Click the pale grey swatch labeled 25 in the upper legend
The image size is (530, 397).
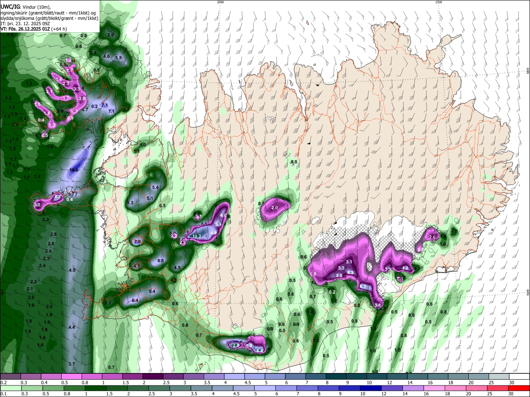499,377
